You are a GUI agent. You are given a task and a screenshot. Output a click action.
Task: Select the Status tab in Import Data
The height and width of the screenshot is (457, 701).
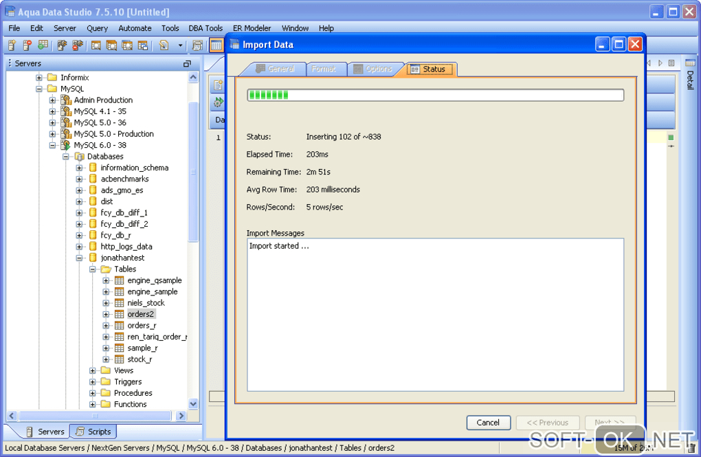431,69
